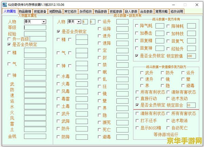Check the 法术取消 checkbox
Image resolution: width=204 pixels, height=147 pixels.
click(x=168, y=120)
